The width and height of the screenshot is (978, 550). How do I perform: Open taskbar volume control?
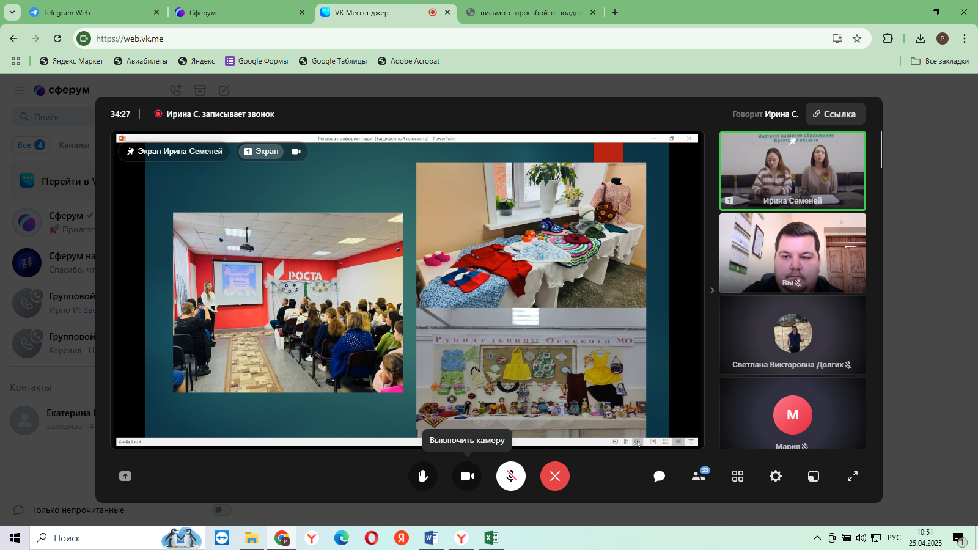pyautogui.click(x=861, y=538)
